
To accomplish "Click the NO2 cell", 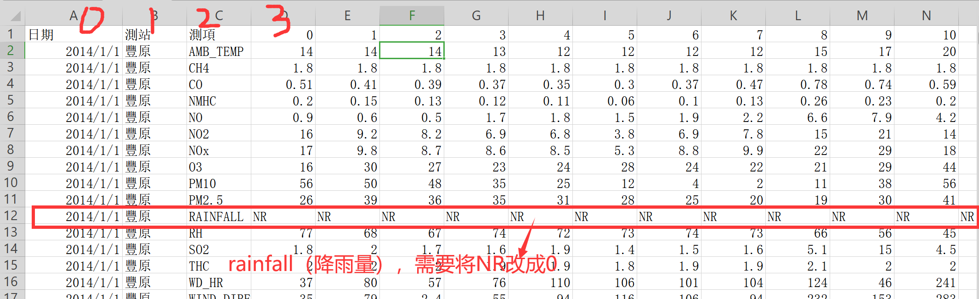I will 219,133.
